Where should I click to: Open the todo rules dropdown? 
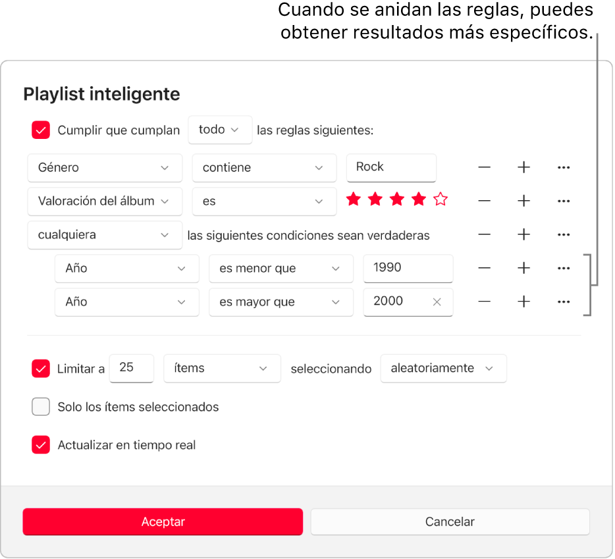[220, 130]
